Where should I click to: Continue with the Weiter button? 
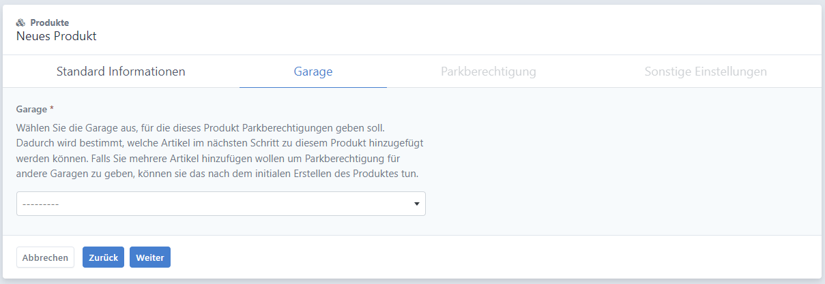coord(150,257)
